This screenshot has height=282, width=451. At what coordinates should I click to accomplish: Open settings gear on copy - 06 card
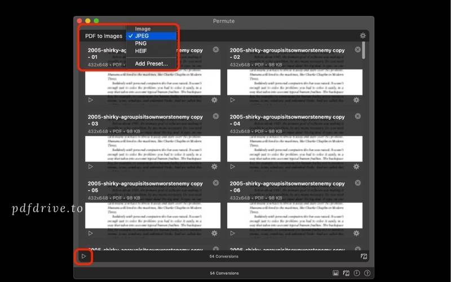pos(356,233)
